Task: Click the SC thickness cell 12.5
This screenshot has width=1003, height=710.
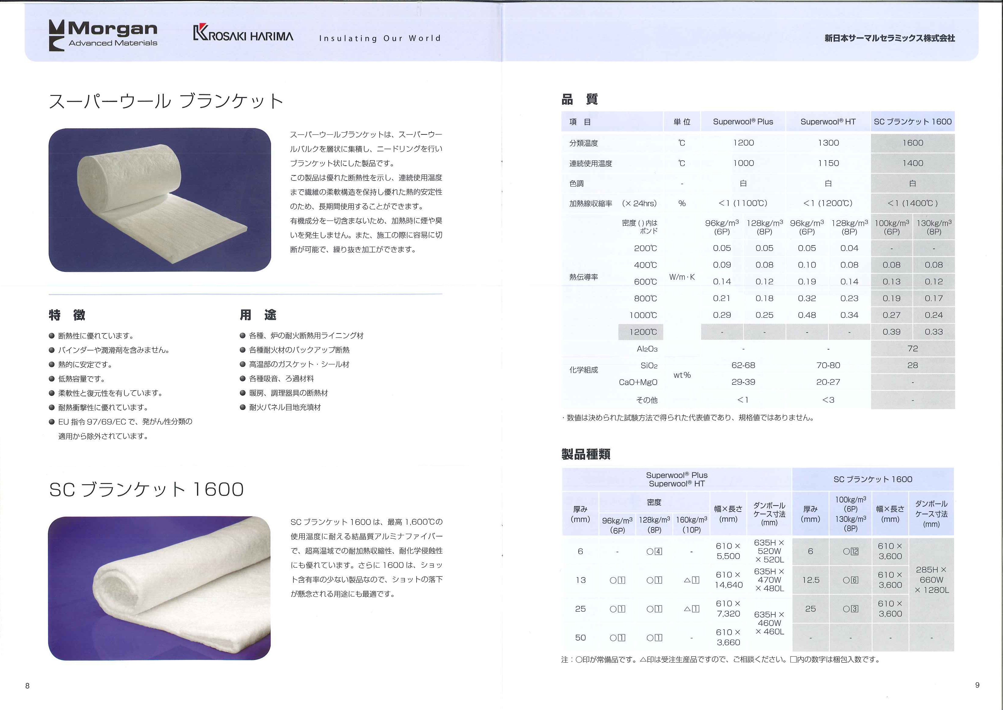Action: pyautogui.click(x=810, y=580)
